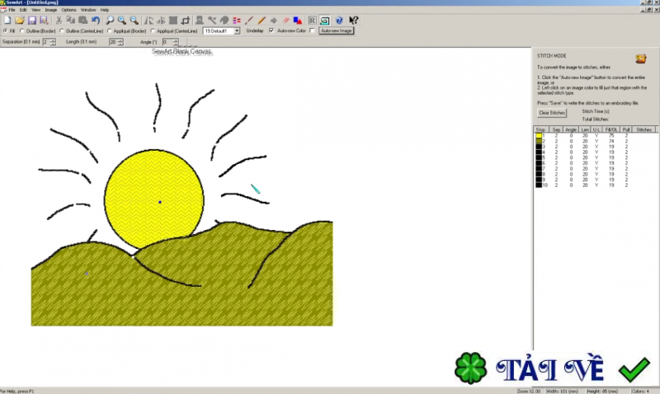Select the Crop tool icon

point(186,19)
